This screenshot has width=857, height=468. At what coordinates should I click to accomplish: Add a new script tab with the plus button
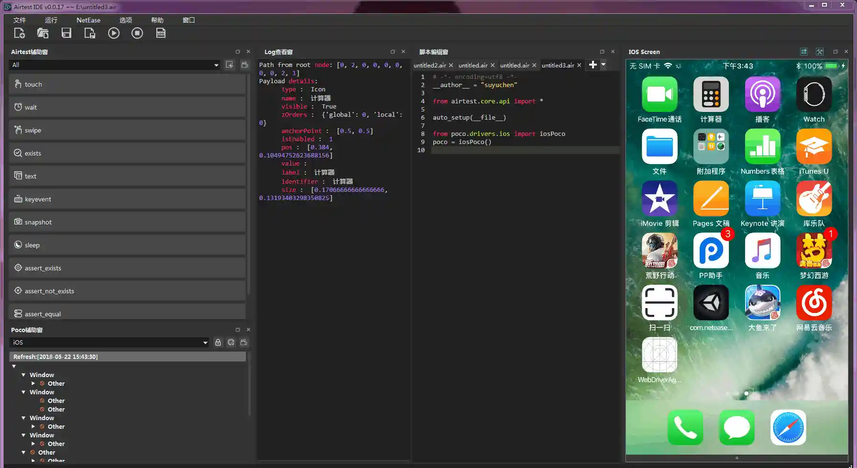(593, 65)
